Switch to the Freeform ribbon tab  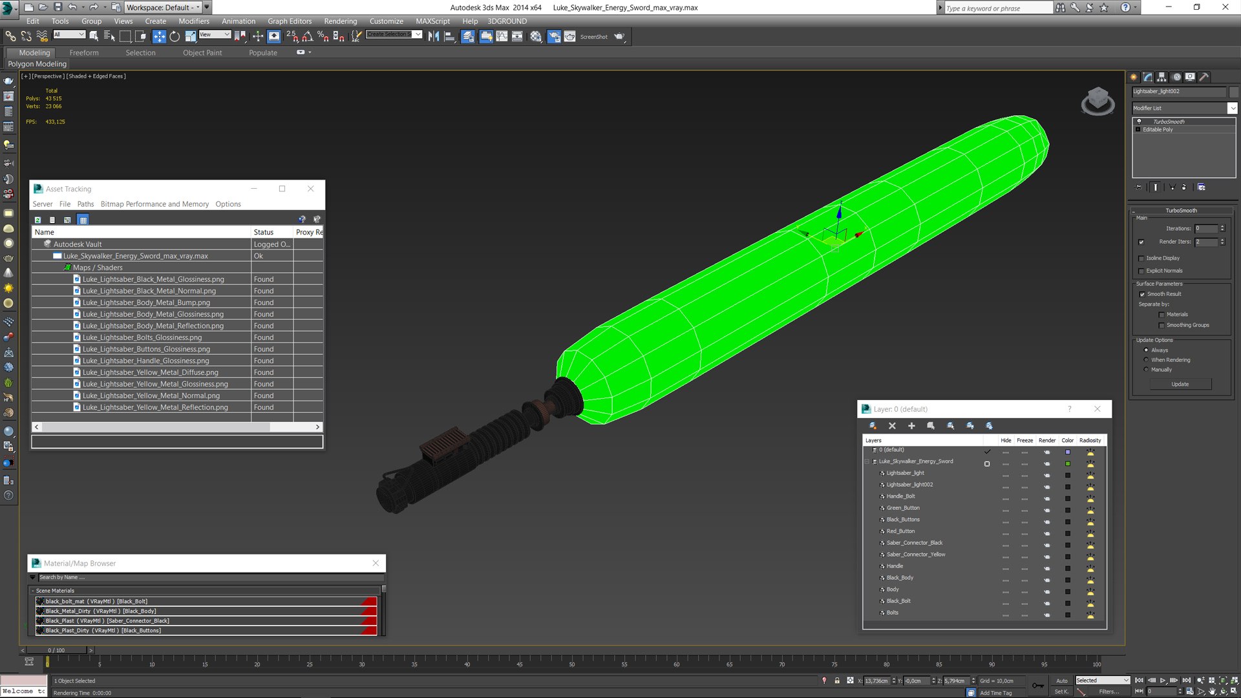[x=84, y=52]
